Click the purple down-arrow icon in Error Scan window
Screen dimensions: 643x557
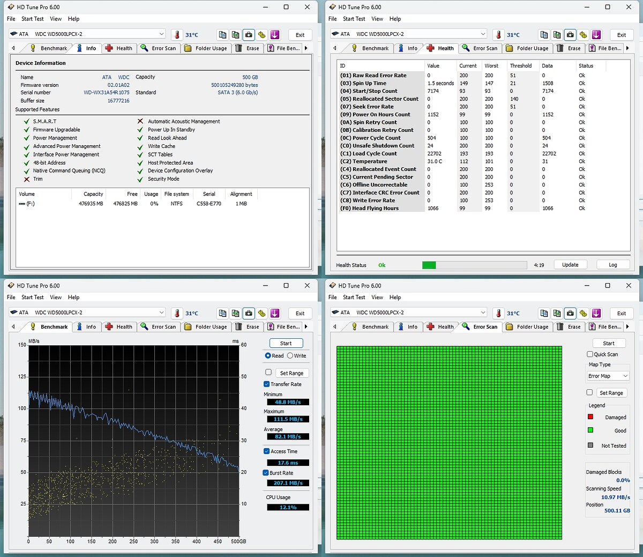pos(596,313)
